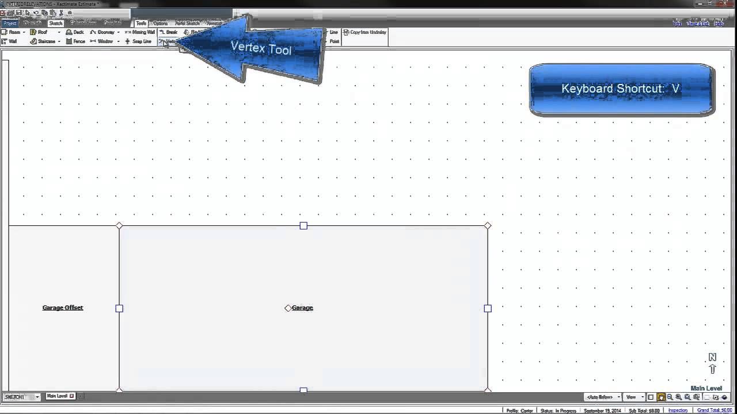
Task: Pick the Fence tool
Action: [75, 41]
